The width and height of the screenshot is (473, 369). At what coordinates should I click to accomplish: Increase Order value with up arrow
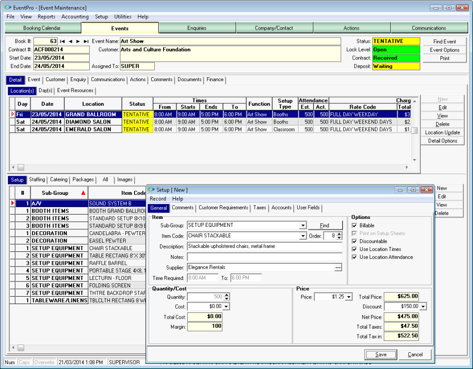pyautogui.click(x=339, y=235)
